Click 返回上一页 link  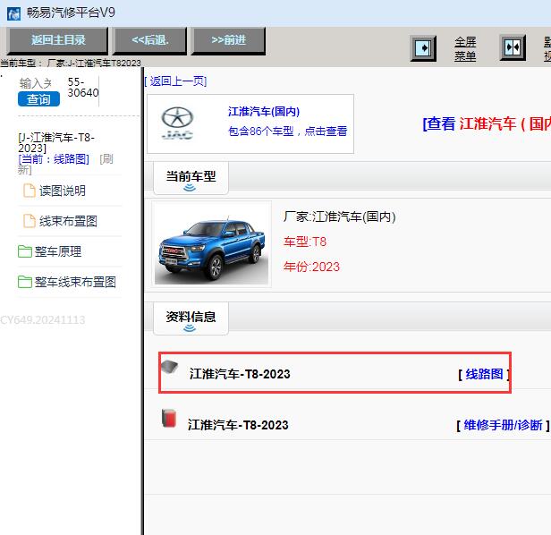point(175,81)
